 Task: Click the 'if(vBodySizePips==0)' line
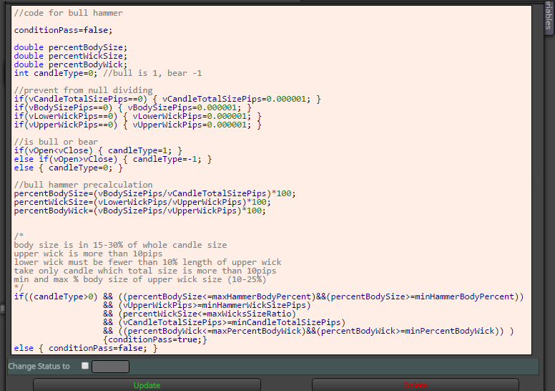coord(133,107)
